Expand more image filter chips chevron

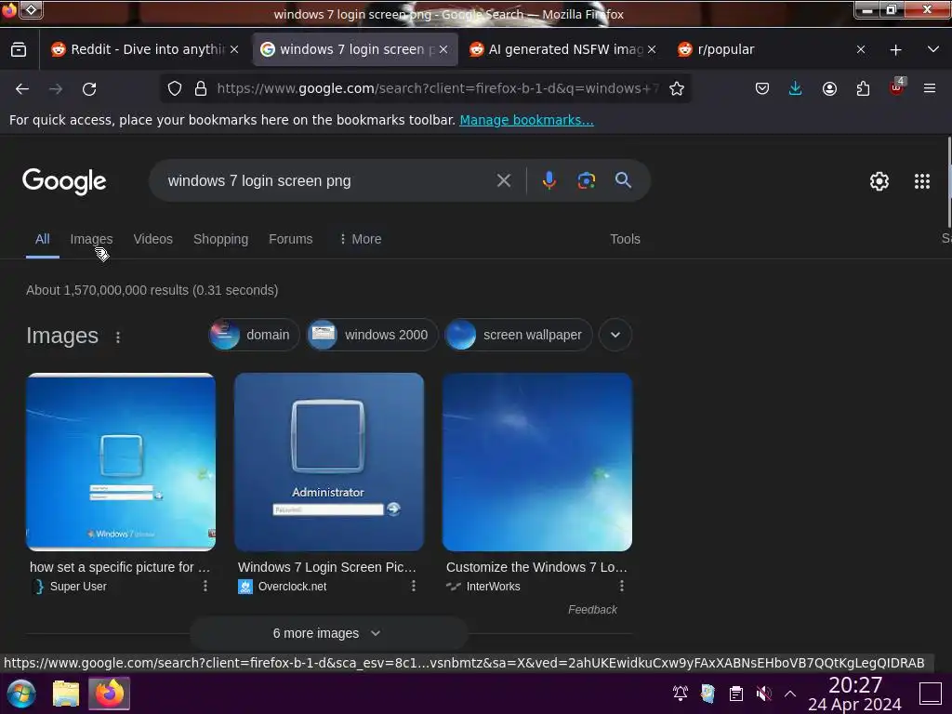pos(615,335)
